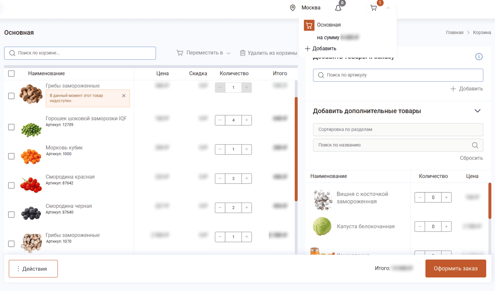Toggle the select-all checkbox in table header

point(11,74)
